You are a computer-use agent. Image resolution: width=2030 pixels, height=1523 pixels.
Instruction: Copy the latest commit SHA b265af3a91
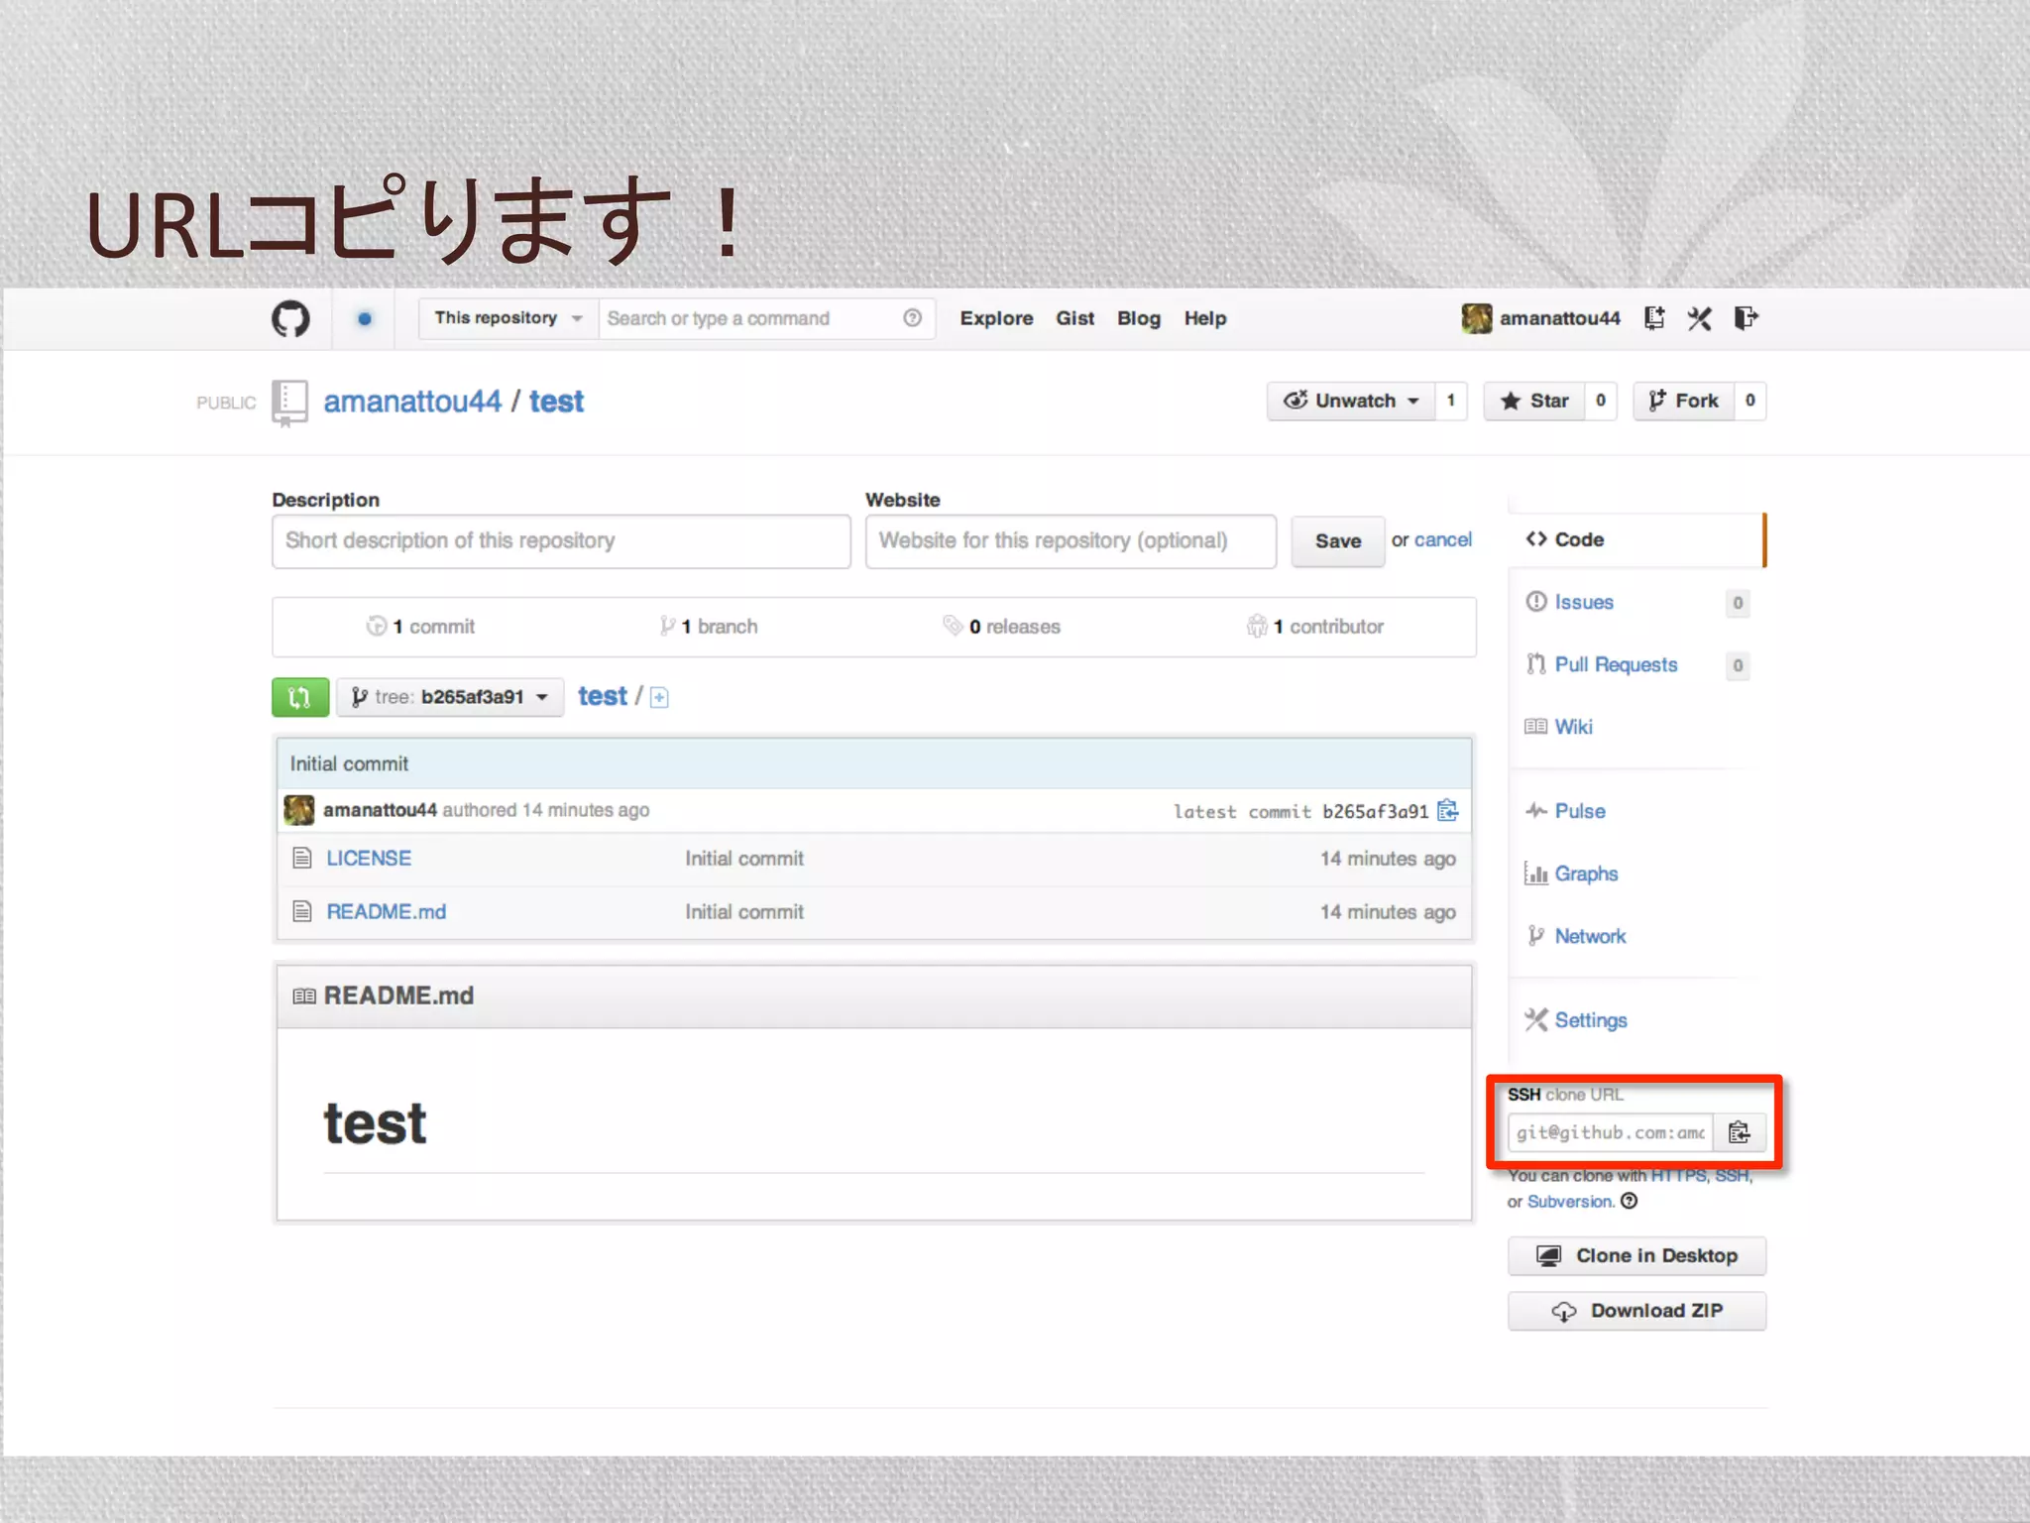tap(1448, 810)
